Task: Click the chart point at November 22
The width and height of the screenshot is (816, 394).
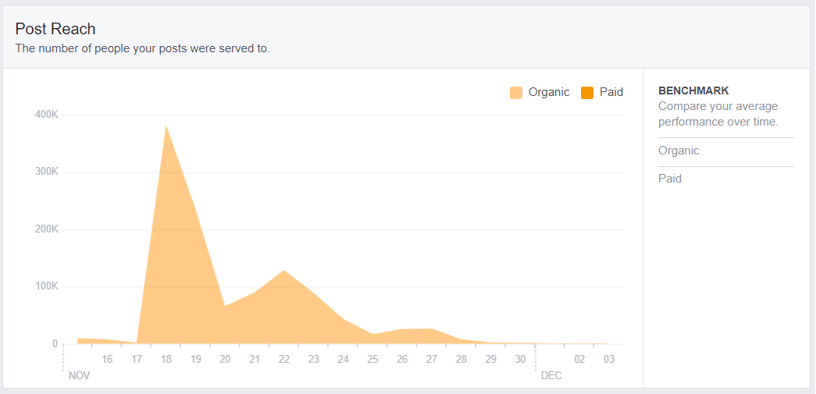Action: [284, 270]
